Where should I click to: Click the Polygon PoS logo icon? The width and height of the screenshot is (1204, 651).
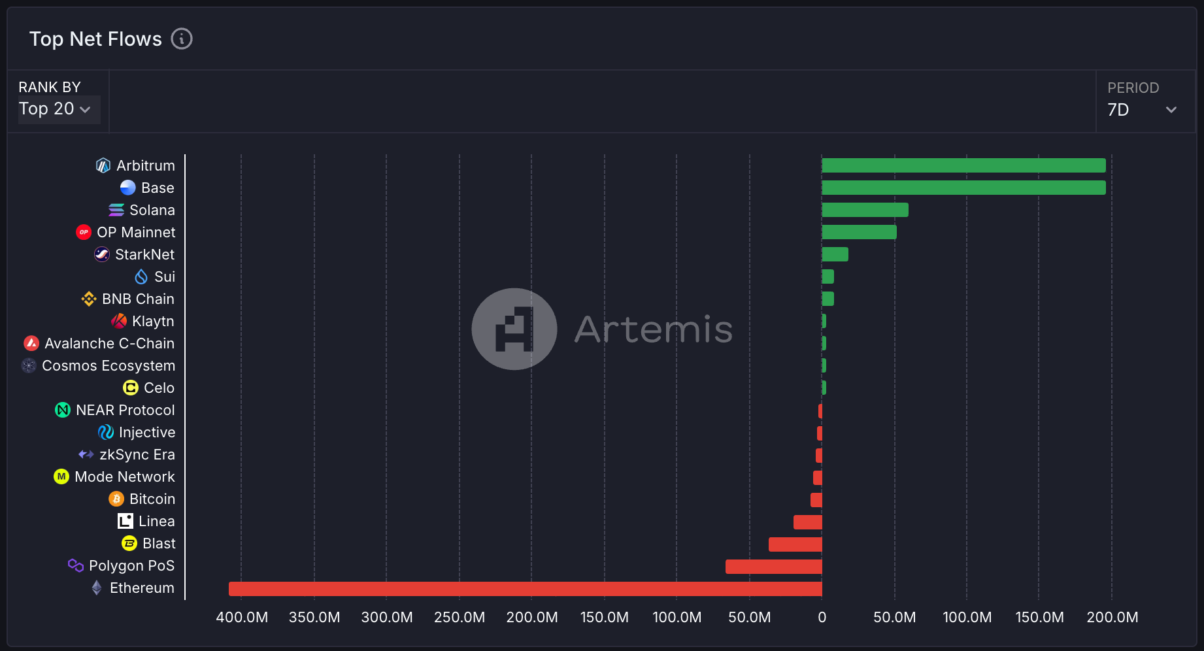[x=76, y=565]
